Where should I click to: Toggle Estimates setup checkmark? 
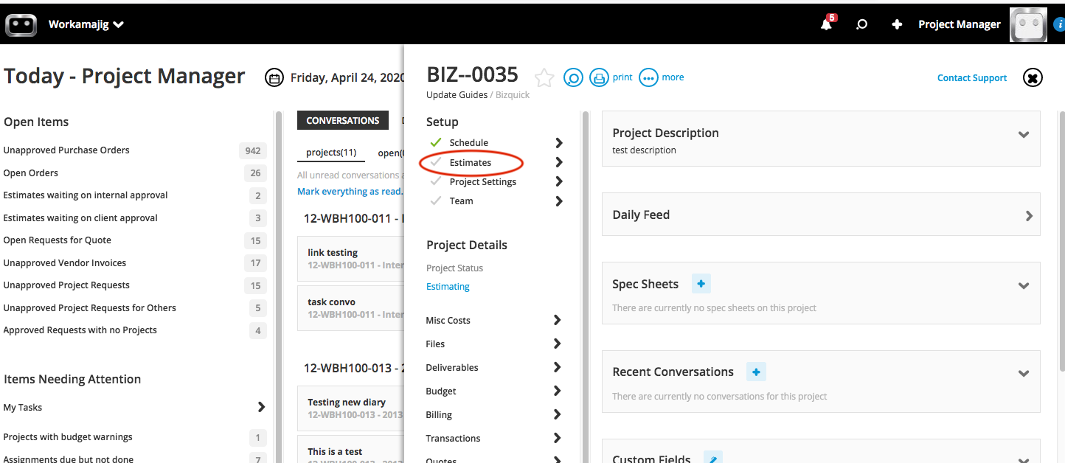[435, 161]
